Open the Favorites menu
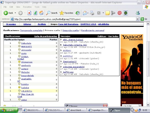The width and height of the screenshot is (150, 113). 27,7
